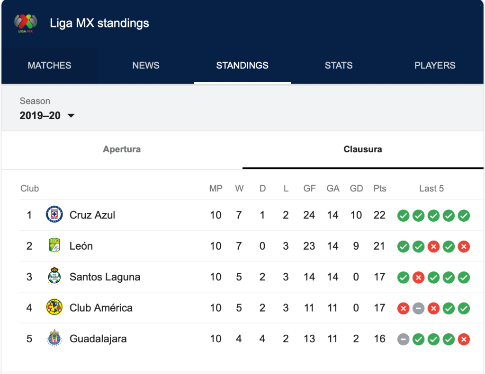The height and width of the screenshot is (374, 485).
Task: Click the Pts column header
Action: [x=379, y=189]
